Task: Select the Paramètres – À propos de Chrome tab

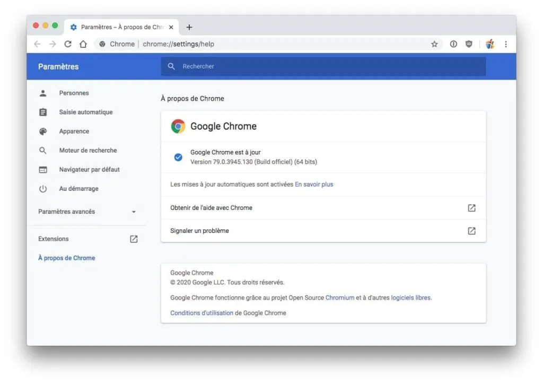Action: [x=121, y=27]
